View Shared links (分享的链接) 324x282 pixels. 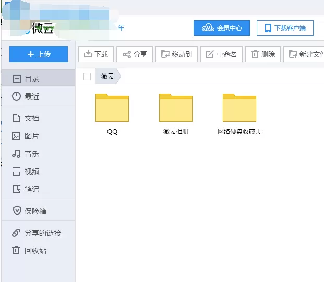click(x=38, y=233)
